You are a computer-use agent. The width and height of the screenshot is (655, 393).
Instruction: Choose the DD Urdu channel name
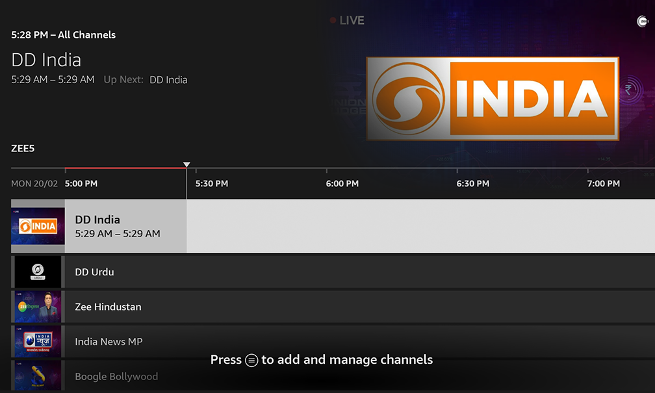[x=94, y=272]
